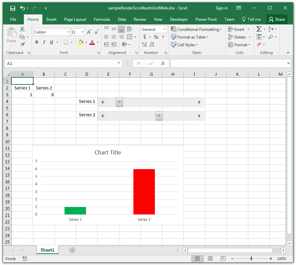296x265 pixels.
Task: Open Conditional Formatting
Action: coord(196,29)
